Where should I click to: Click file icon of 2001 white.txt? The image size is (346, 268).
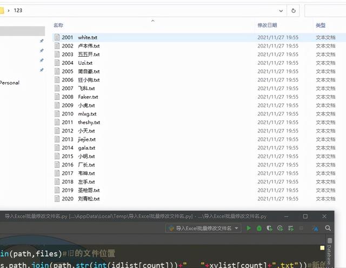point(57,37)
